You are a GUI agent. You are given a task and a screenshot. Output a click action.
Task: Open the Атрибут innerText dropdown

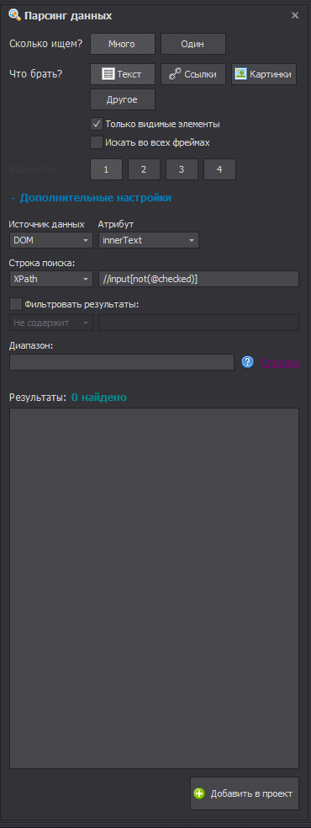tap(149, 240)
